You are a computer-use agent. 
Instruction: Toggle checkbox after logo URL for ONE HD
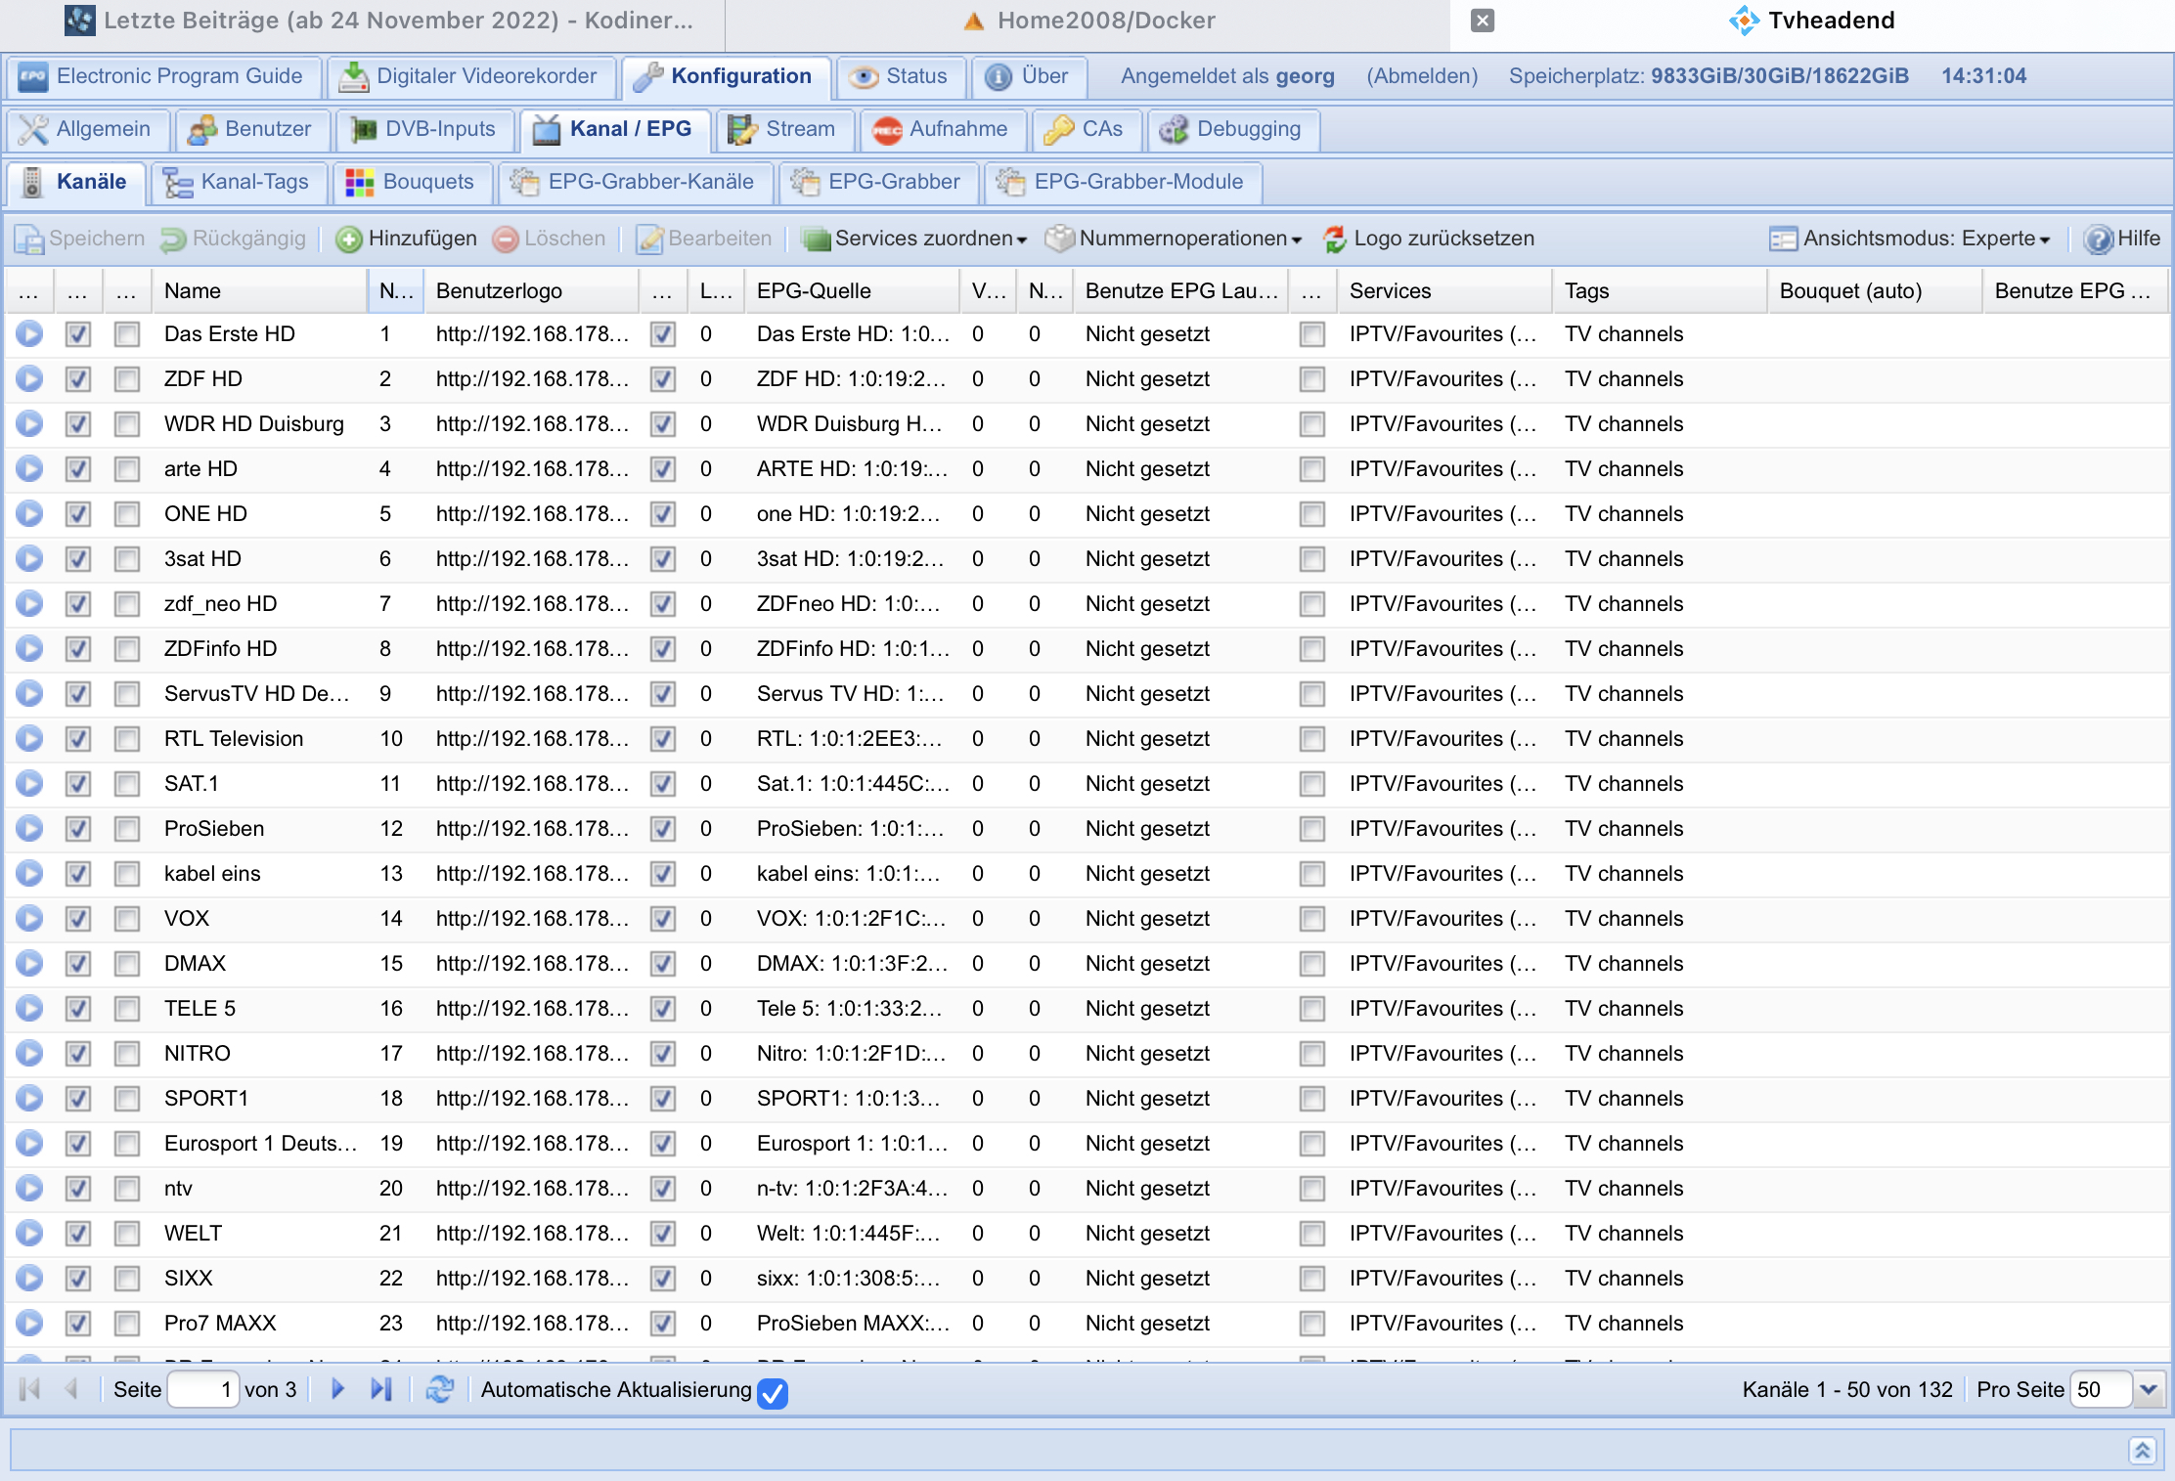(x=663, y=514)
